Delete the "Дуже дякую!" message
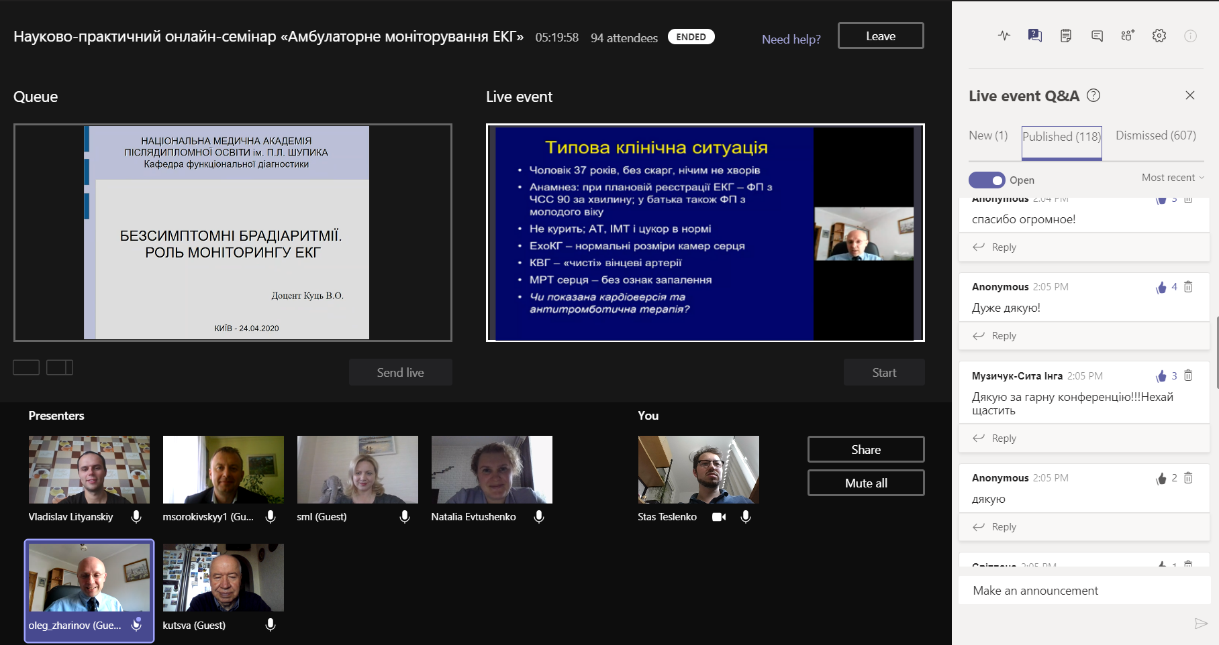Screen dimensions: 1219x645 pos(1188,287)
